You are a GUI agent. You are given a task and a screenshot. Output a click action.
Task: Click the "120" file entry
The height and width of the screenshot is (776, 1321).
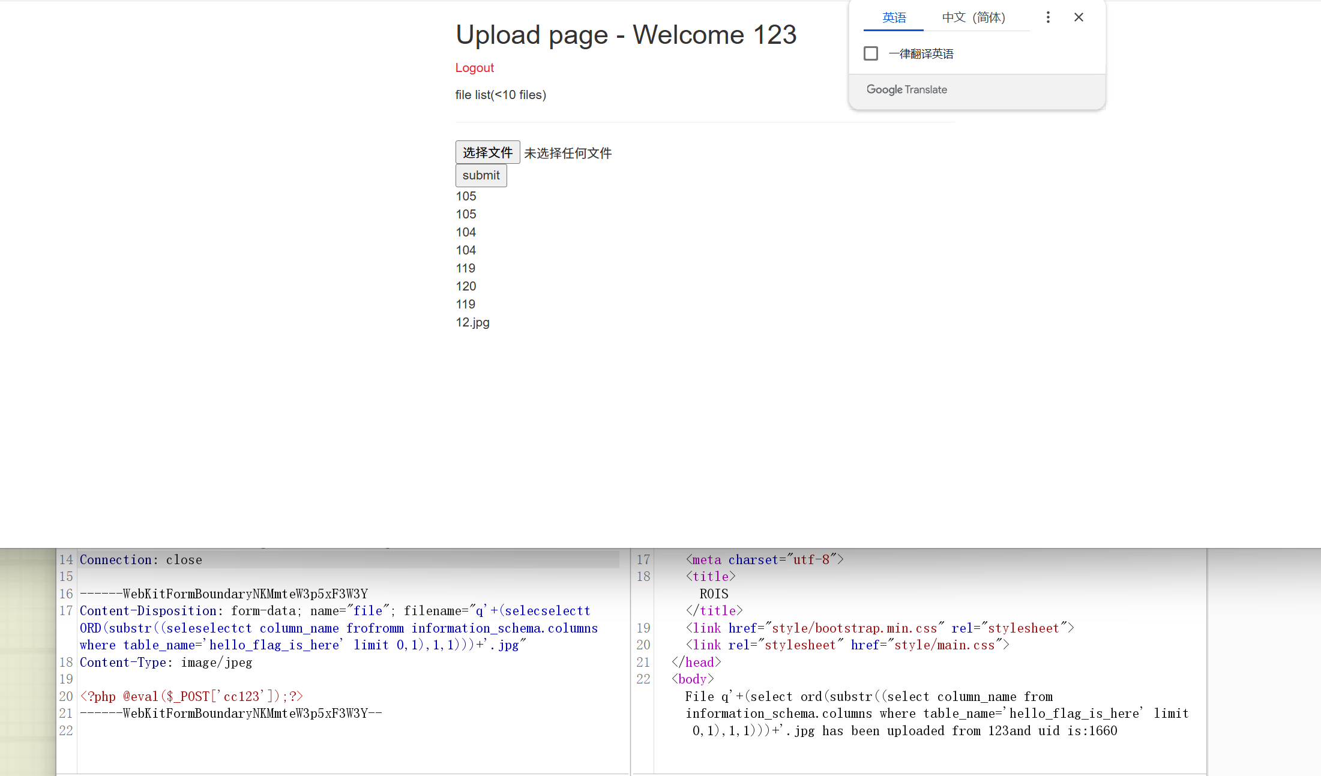[x=465, y=286]
